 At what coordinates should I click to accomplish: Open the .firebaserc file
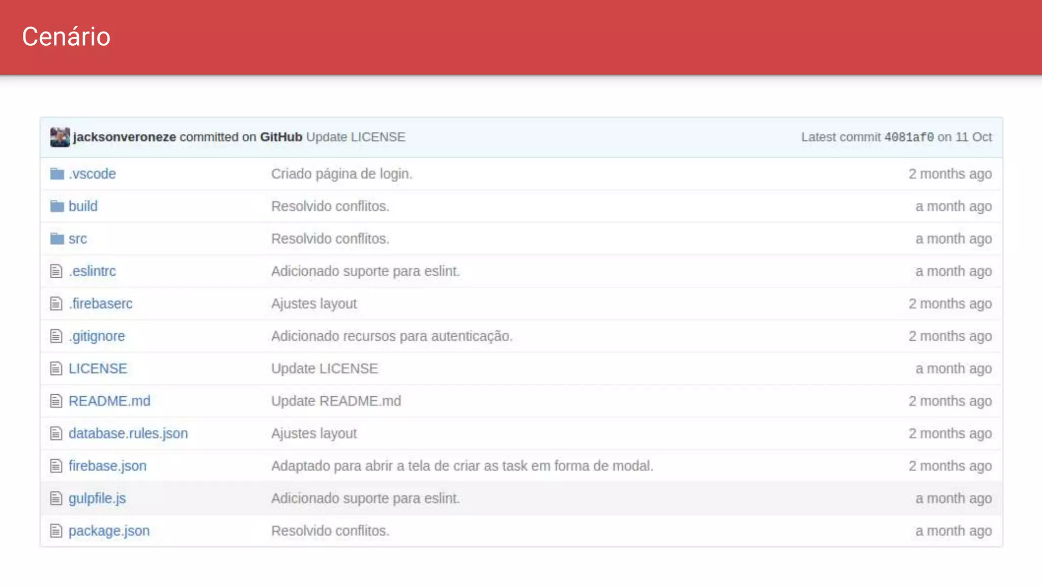101,304
